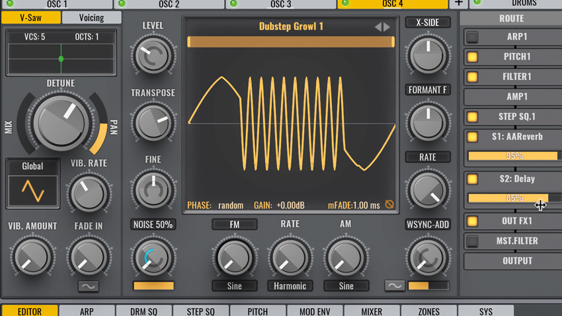Click the Dubstep Growl 1 waveform name
The height and width of the screenshot is (316, 562).
291,26
